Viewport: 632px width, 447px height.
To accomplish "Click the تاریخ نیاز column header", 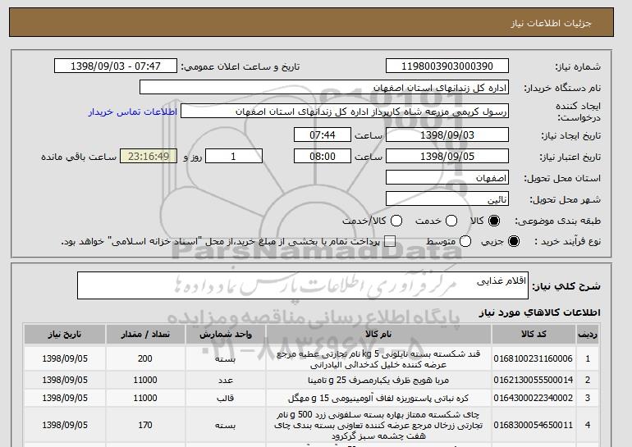I will 65,335.
